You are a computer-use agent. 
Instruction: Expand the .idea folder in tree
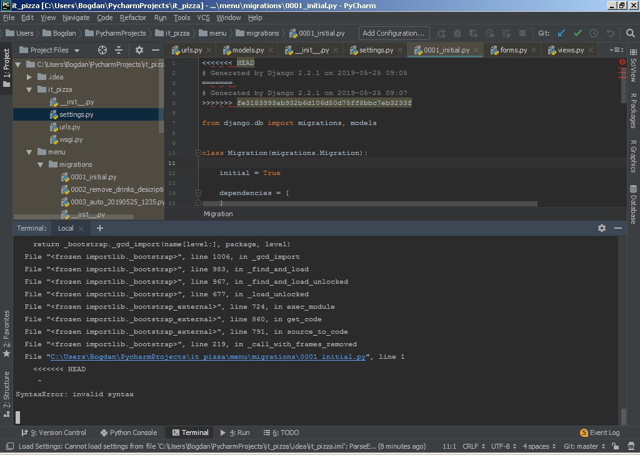[29, 77]
